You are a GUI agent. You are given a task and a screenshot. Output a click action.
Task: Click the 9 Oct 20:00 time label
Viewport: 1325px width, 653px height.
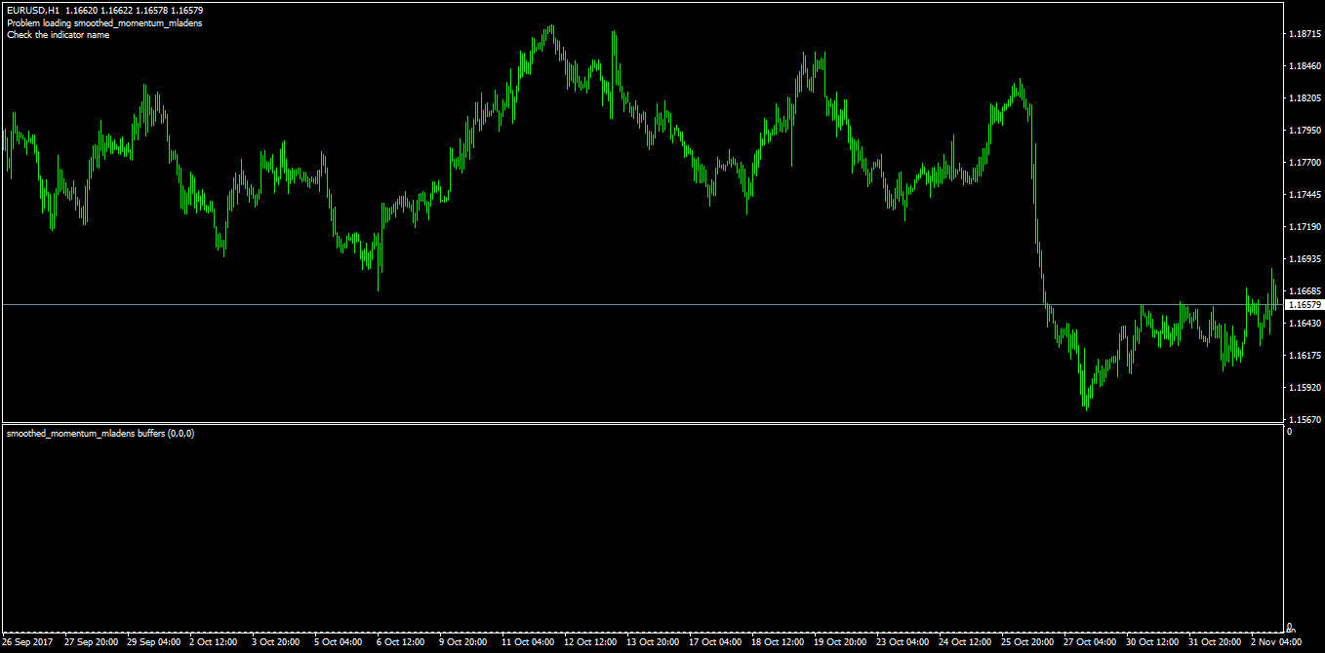(x=463, y=642)
